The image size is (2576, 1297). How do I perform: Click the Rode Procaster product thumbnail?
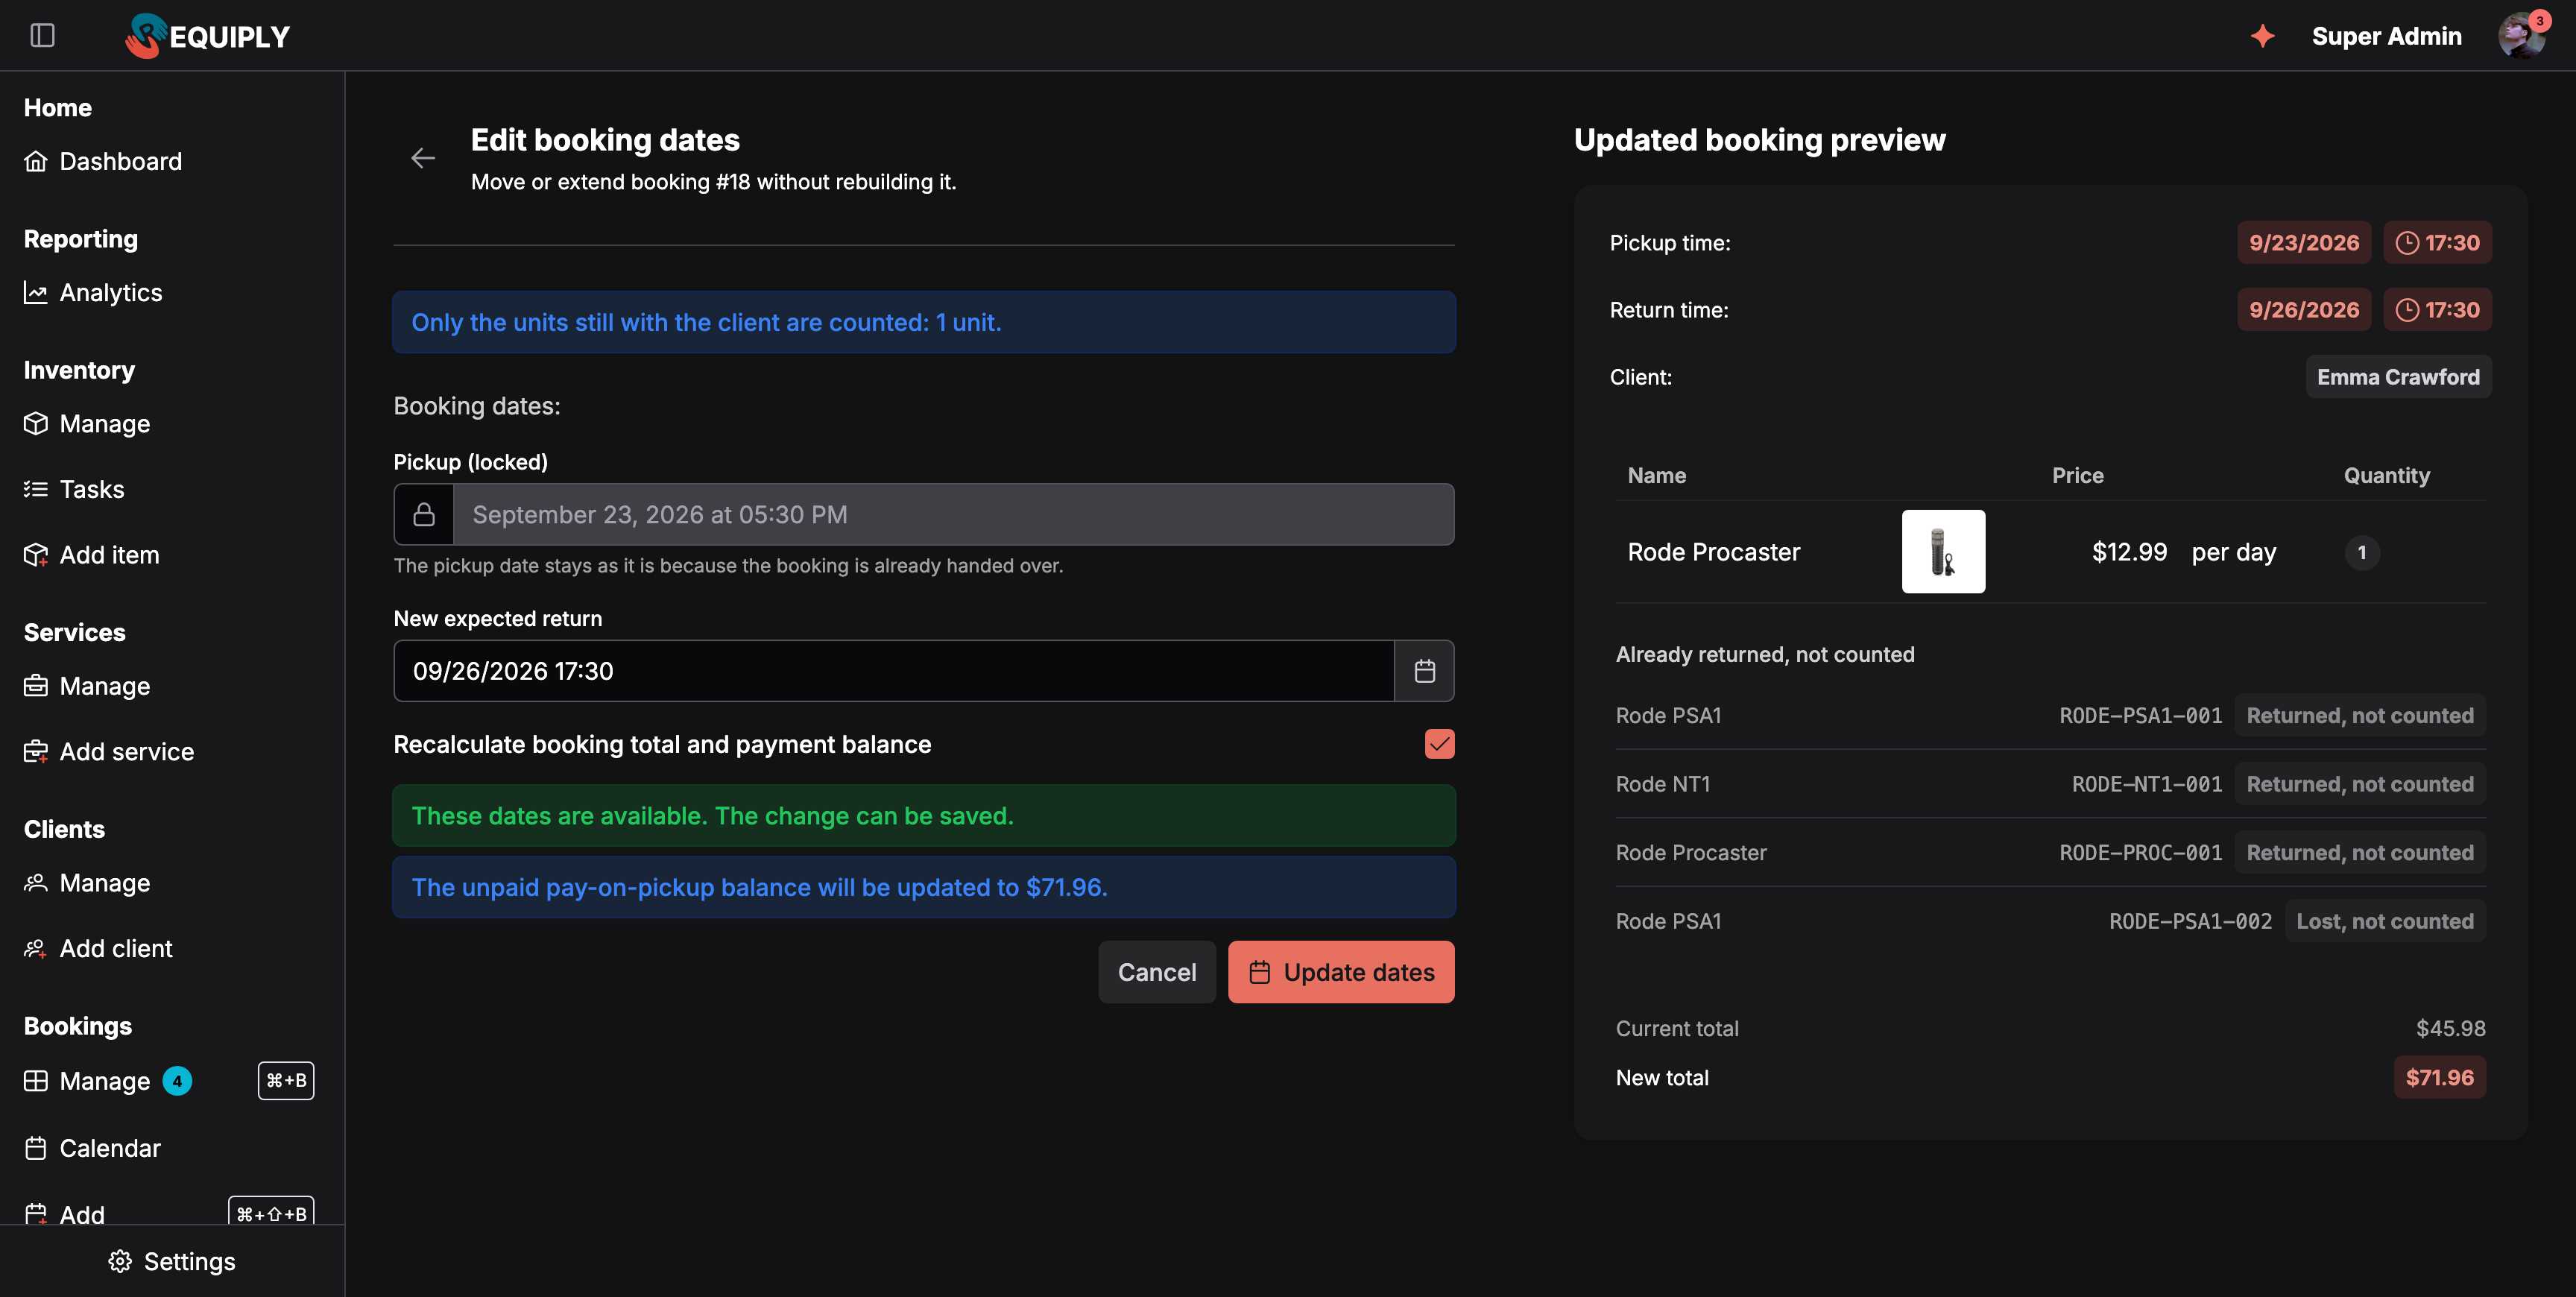pos(1943,552)
